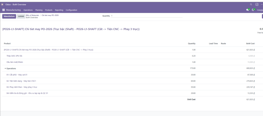The width and height of the screenshot is (263, 116).
Task: Open the Operations menu
Action: click(28, 10)
